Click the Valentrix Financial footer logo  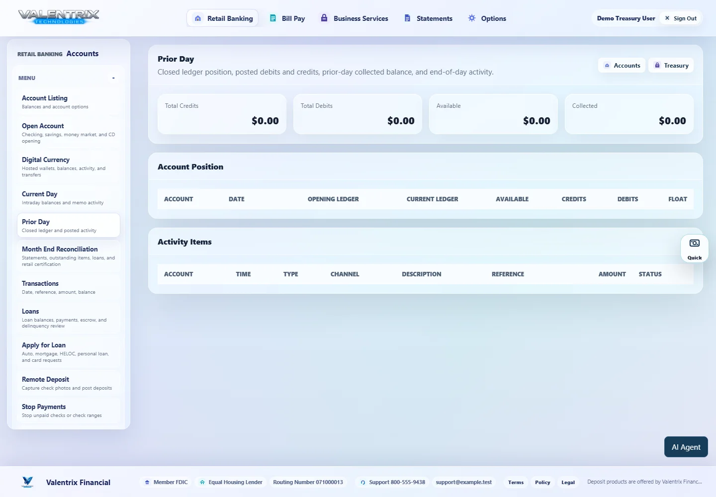click(x=28, y=482)
